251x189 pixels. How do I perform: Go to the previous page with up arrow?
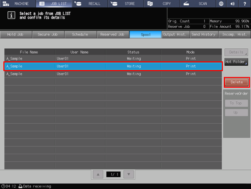[x=98, y=174]
